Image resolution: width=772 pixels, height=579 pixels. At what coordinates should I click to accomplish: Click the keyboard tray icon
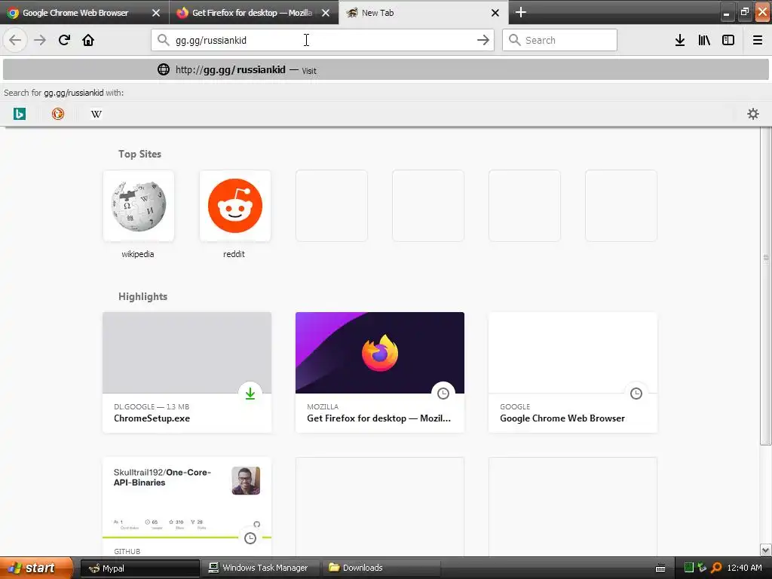[x=660, y=568]
